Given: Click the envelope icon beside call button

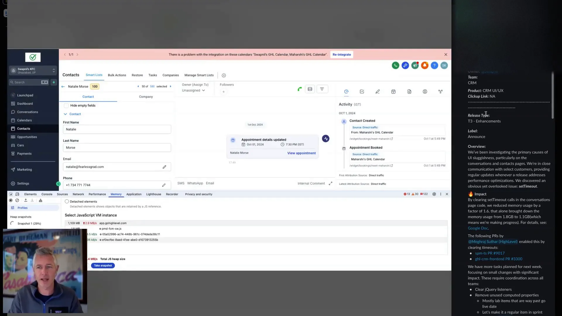Looking at the screenshot, I should tap(310, 89).
